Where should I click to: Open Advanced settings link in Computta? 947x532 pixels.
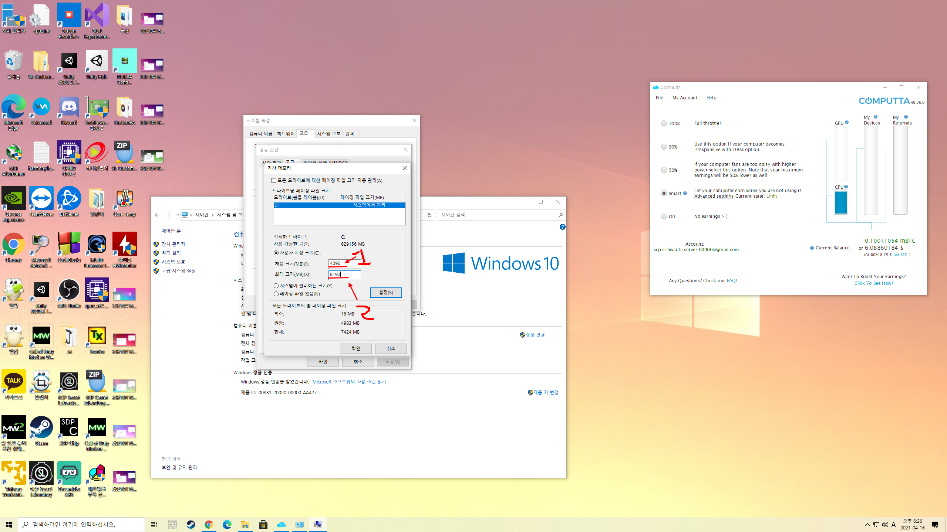point(714,196)
